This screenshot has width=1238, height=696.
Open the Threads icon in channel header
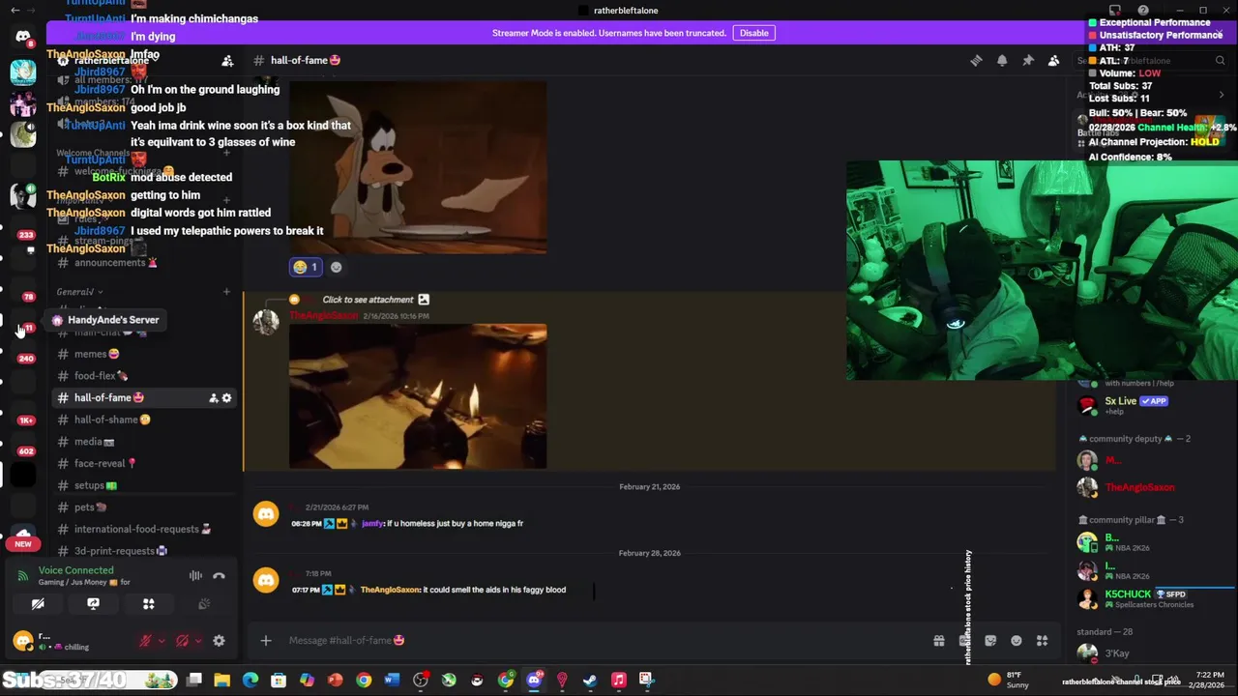[976, 61]
